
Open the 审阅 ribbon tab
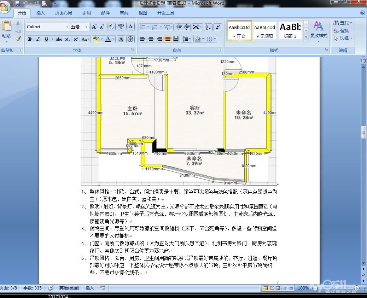124,13
